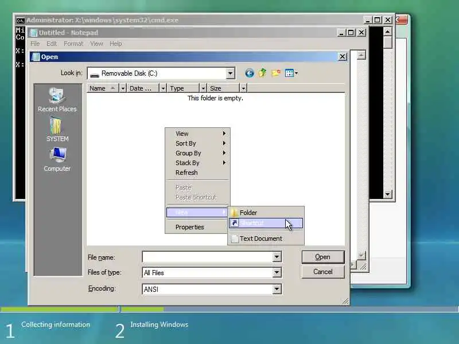
Task: Create a new Shortcut from submenu
Action: [x=266, y=223]
